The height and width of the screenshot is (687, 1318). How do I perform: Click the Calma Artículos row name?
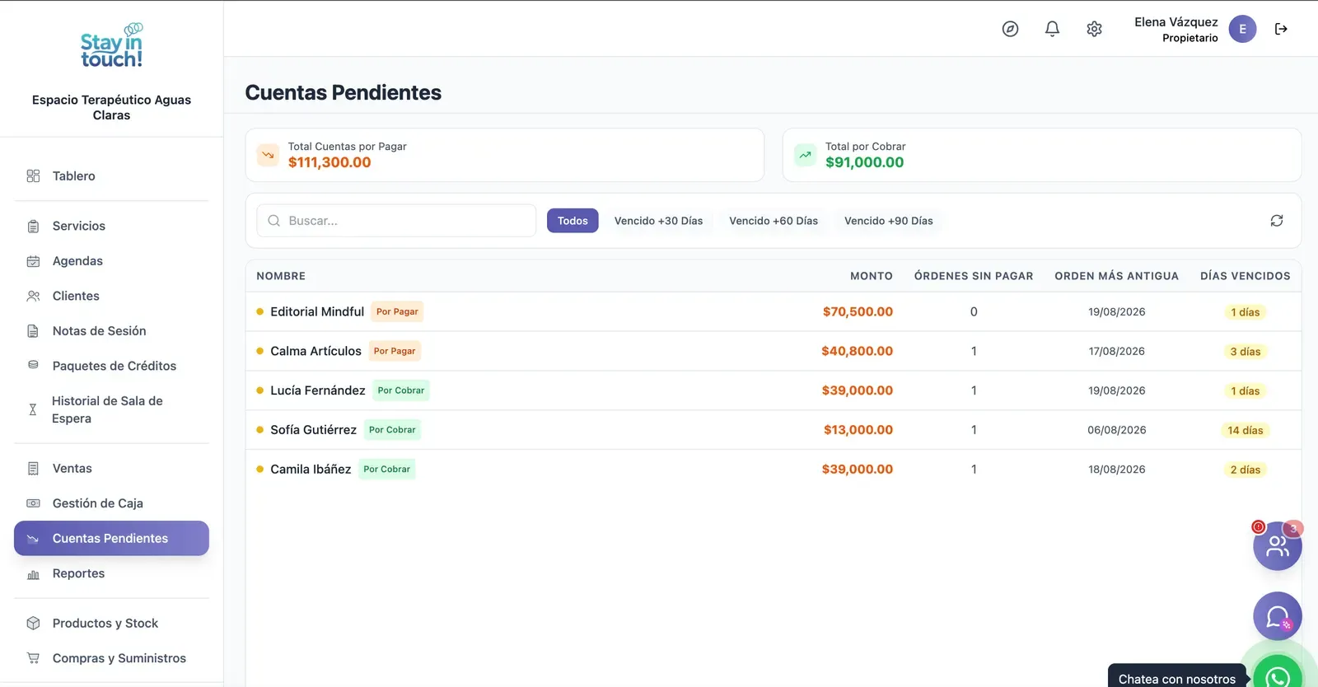pyautogui.click(x=315, y=351)
